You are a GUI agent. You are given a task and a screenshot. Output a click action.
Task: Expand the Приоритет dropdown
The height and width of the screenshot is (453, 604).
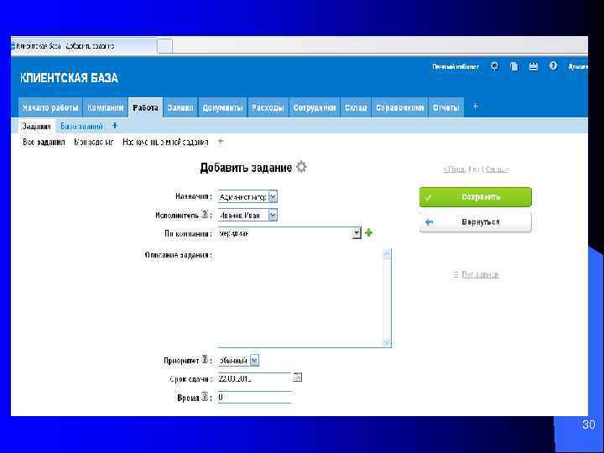pyautogui.click(x=254, y=361)
